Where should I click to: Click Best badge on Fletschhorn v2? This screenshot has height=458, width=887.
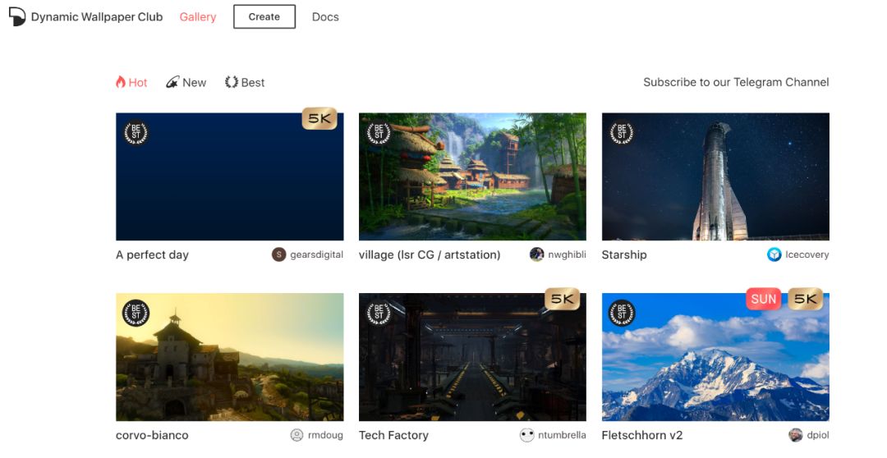[623, 314]
